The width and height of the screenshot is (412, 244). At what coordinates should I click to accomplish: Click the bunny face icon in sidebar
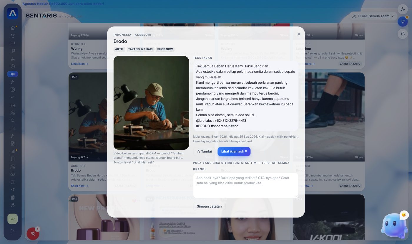13,205
